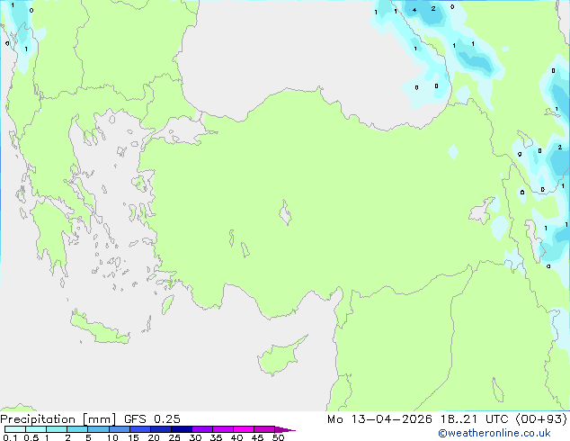Select the legend swatch between 1 and 2

(57, 429)
